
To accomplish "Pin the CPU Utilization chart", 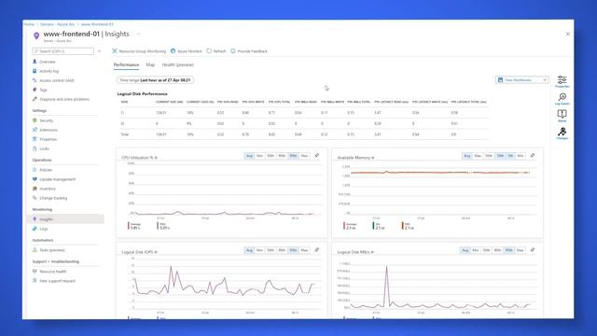I will tap(317, 156).
